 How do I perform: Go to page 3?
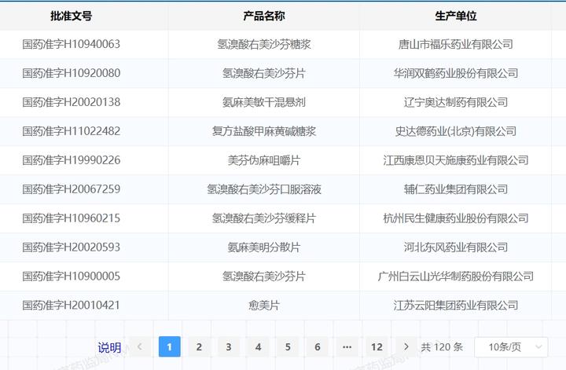tap(229, 347)
